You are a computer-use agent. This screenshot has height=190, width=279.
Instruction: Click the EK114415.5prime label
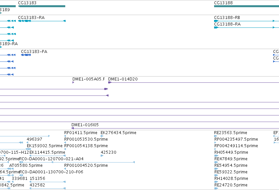click(47, 152)
